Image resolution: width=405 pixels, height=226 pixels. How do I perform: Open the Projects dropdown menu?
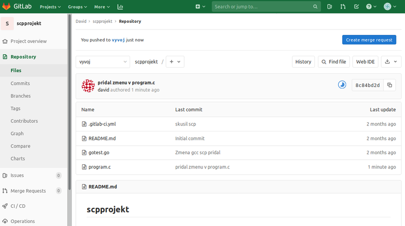click(50, 7)
